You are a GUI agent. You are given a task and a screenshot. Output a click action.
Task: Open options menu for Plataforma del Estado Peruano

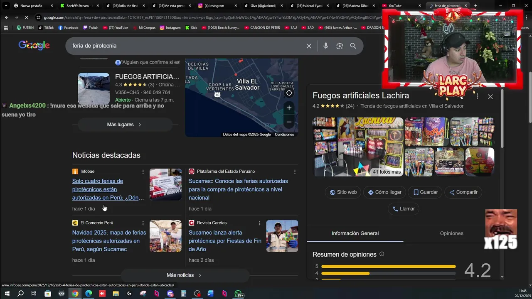click(295, 172)
